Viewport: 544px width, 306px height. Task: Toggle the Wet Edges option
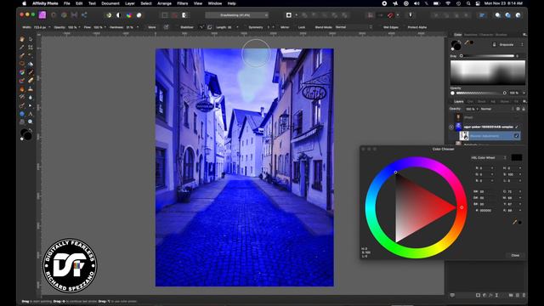(391, 27)
